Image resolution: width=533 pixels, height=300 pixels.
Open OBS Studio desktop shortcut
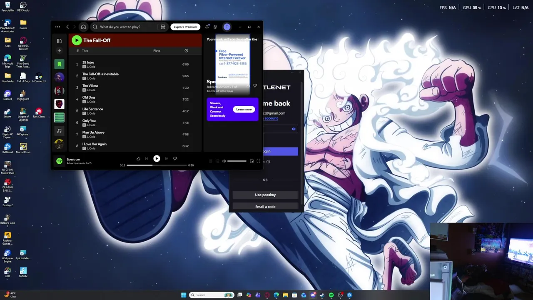[23, 7]
